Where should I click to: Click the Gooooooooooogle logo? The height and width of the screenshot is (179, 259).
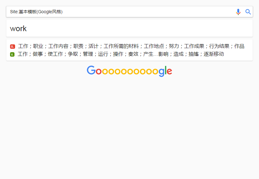click(x=129, y=71)
